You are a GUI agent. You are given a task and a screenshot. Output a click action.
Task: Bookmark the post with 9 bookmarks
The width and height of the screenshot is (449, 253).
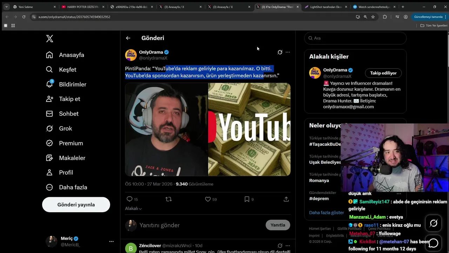249,199
